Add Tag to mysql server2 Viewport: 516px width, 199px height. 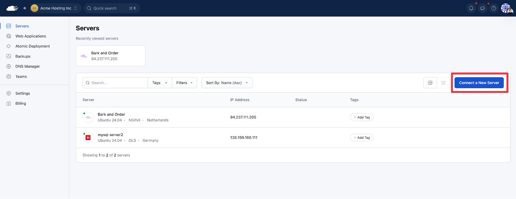tap(362, 137)
